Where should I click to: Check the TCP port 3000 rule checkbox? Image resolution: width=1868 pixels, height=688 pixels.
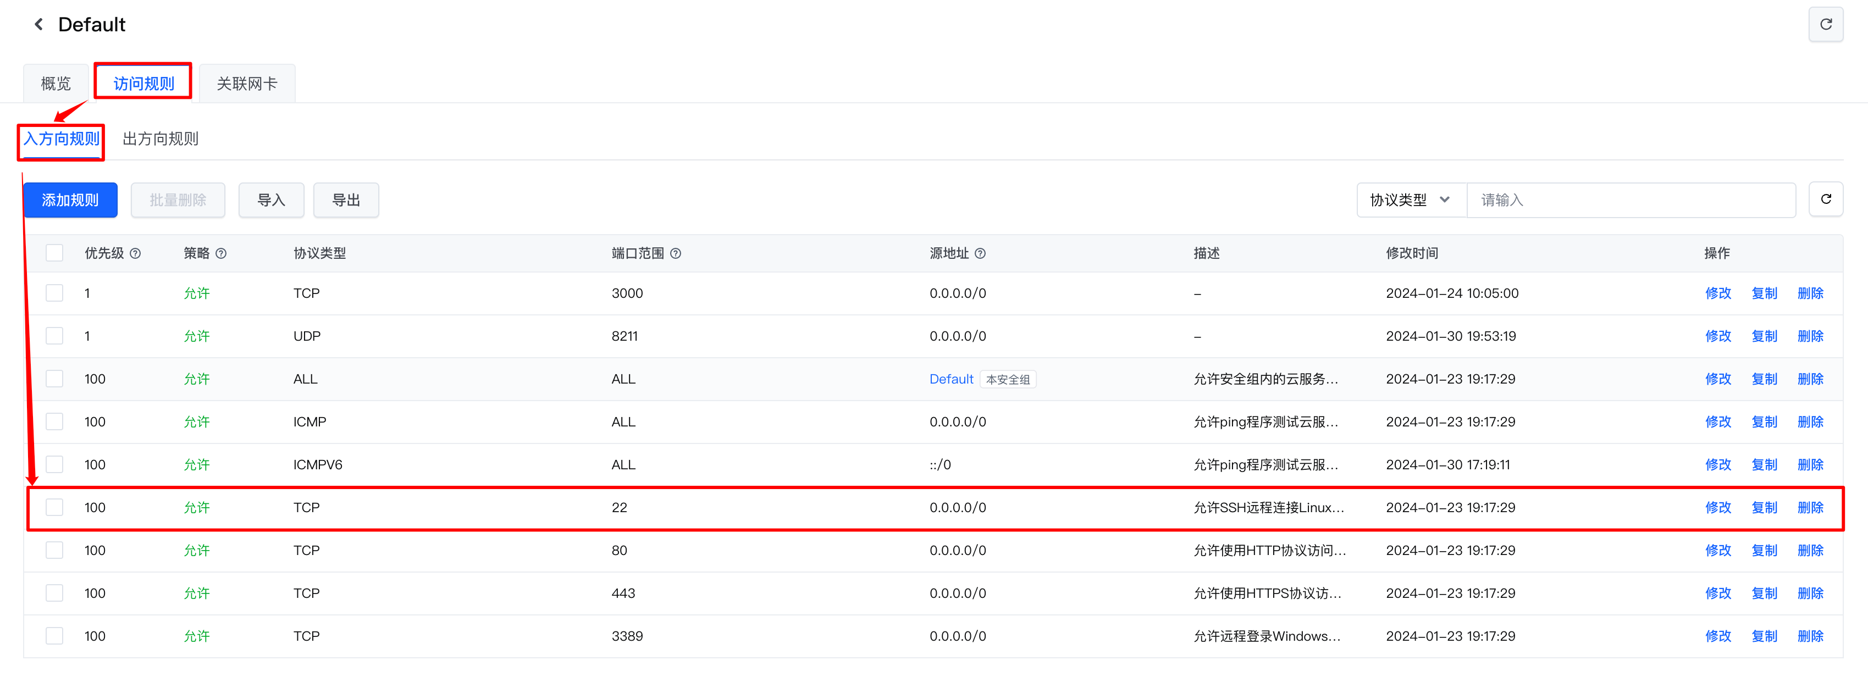coord(54,293)
